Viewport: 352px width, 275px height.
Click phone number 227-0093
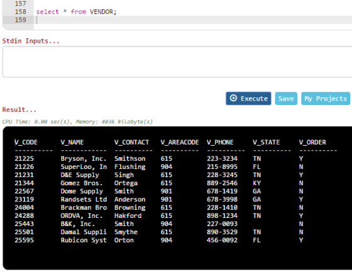click(222, 224)
